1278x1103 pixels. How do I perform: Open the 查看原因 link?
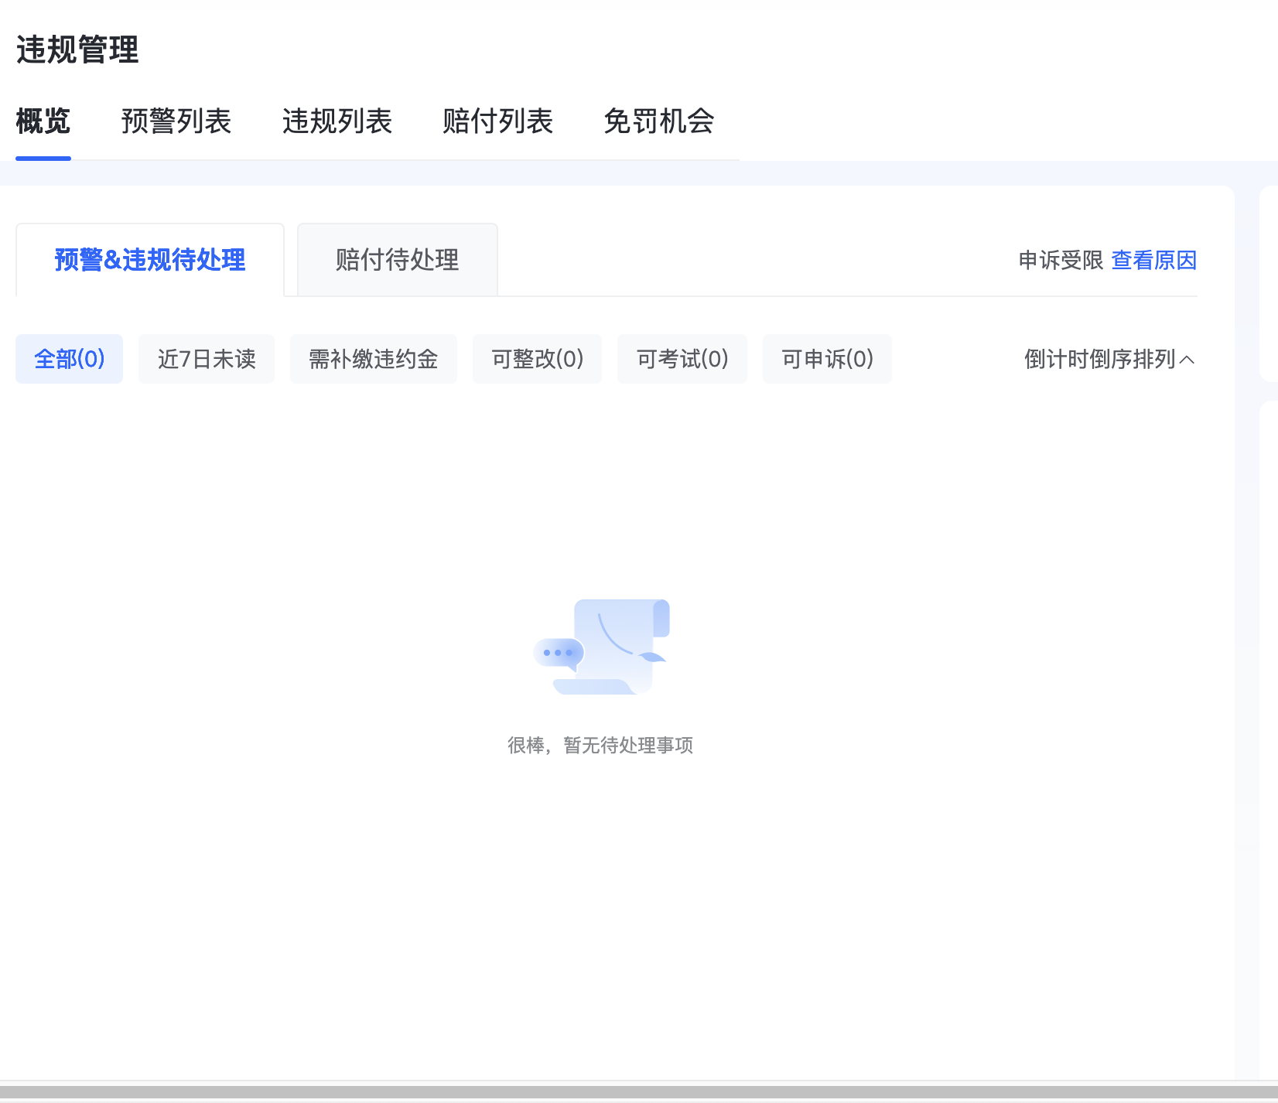pos(1153,260)
